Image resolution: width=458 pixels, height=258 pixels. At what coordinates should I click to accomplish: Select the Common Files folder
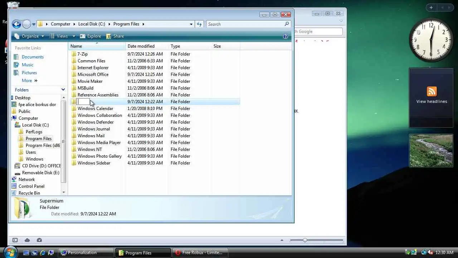click(91, 61)
